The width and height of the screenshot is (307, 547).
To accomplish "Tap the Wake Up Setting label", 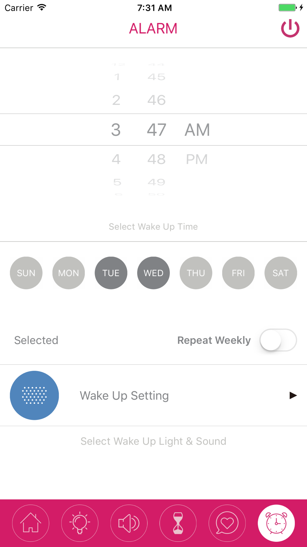I will [124, 396].
